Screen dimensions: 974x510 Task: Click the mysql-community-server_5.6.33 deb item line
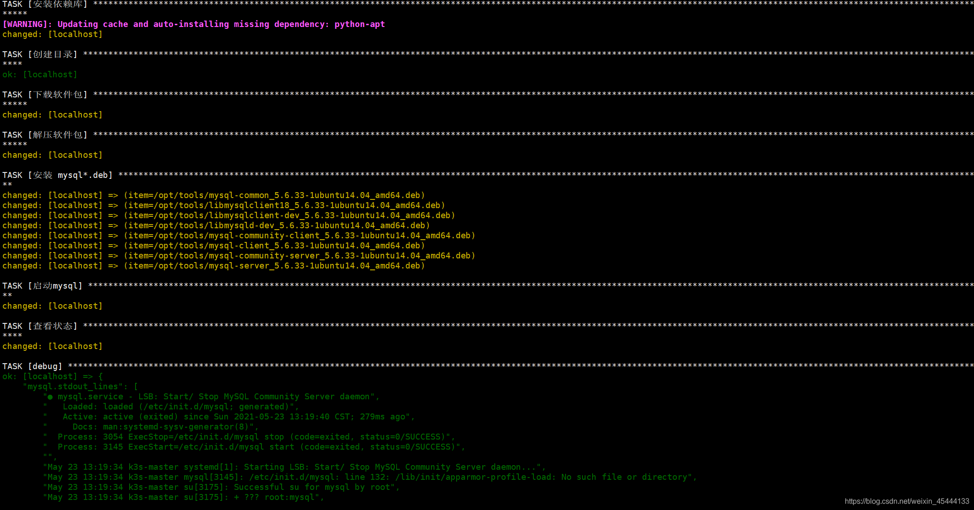(239, 256)
